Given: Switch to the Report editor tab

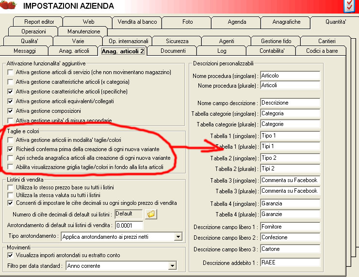Looking at the screenshot, I should (38, 22).
